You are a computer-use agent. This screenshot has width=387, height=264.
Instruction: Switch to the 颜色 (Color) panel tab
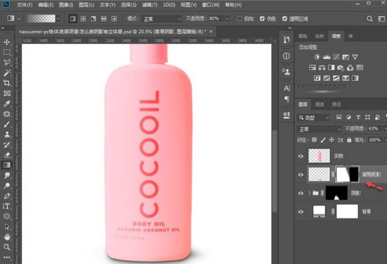(x=302, y=36)
